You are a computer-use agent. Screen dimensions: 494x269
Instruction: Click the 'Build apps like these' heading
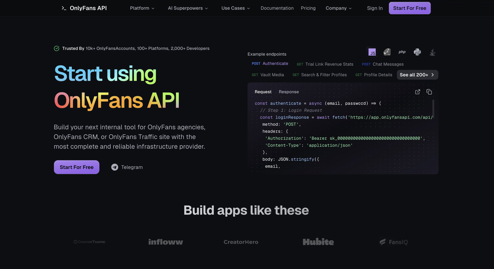pos(246,210)
